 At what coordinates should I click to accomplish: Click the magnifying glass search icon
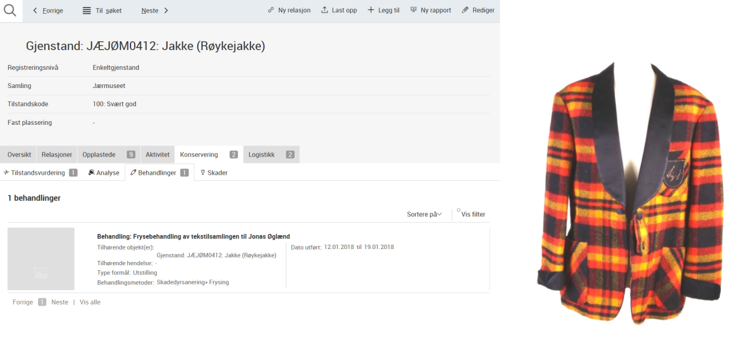tap(11, 11)
